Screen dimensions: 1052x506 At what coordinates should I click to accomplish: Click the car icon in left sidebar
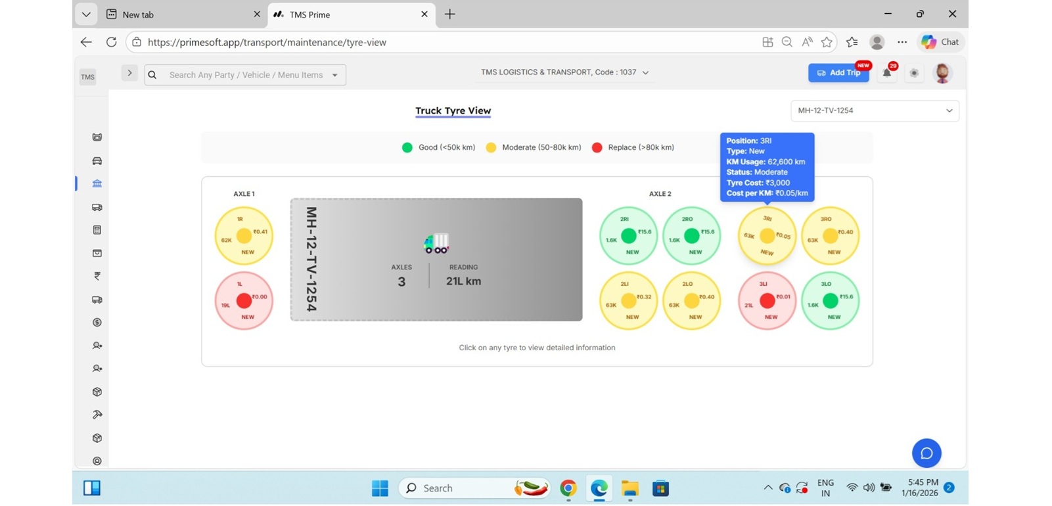(x=97, y=161)
